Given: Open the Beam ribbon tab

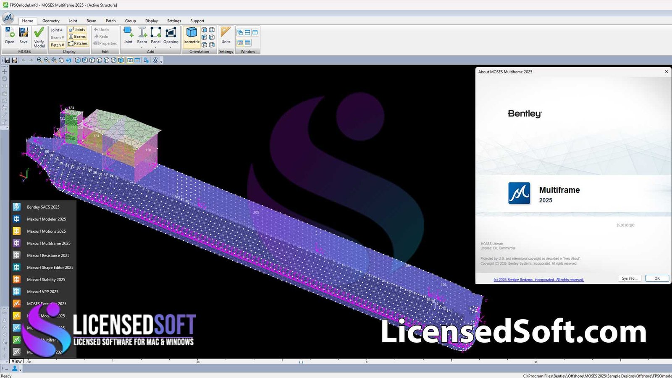Looking at the screenshot, I should pyautogui.click(x=92, y=21).
